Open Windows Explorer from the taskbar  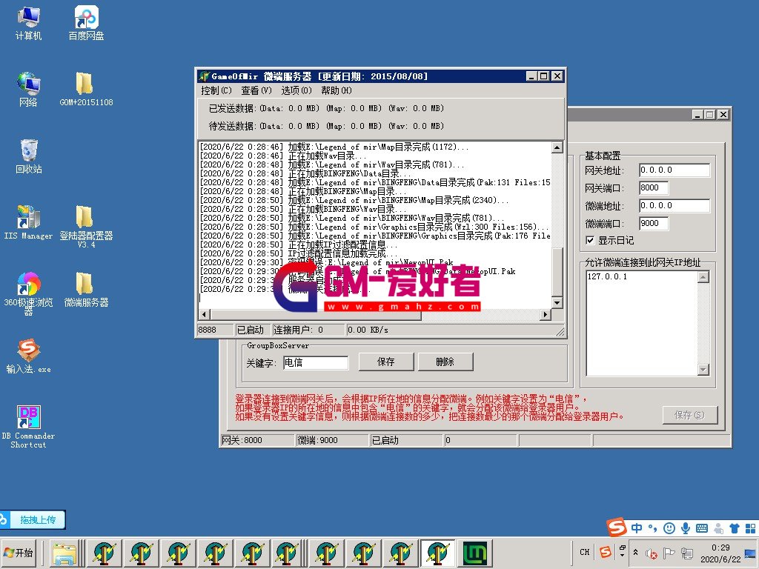(x=65, y=553)
